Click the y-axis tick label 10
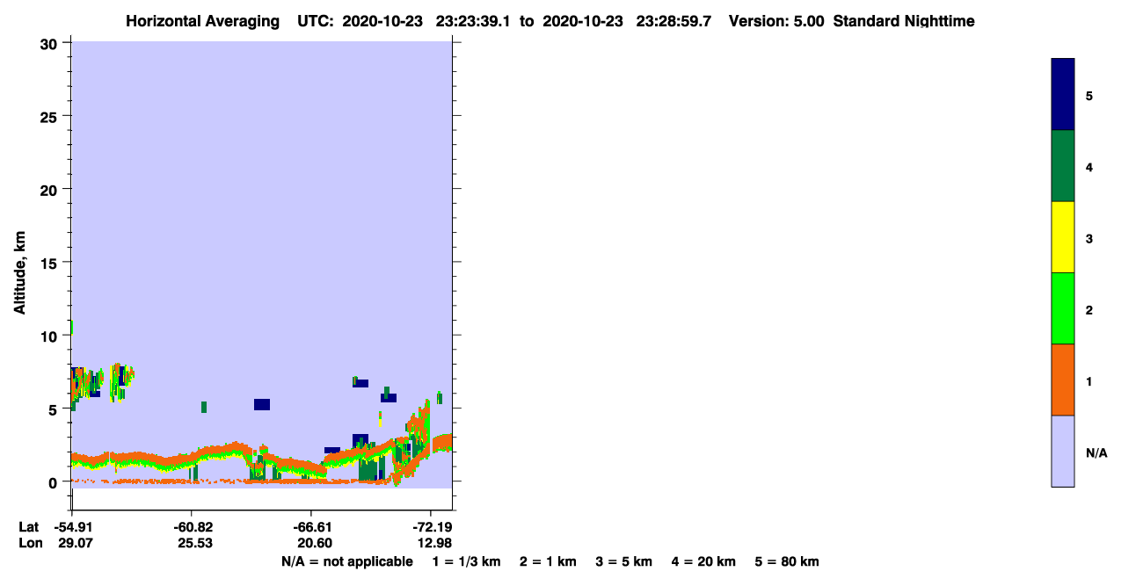 point(51,336)
